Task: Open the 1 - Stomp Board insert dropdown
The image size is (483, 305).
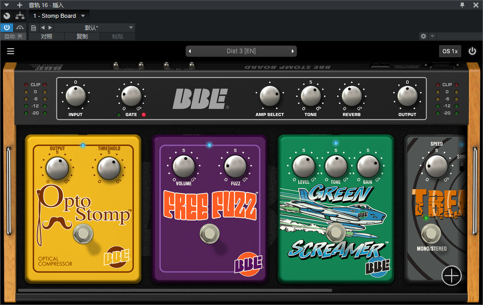Action: click(59, 16)
